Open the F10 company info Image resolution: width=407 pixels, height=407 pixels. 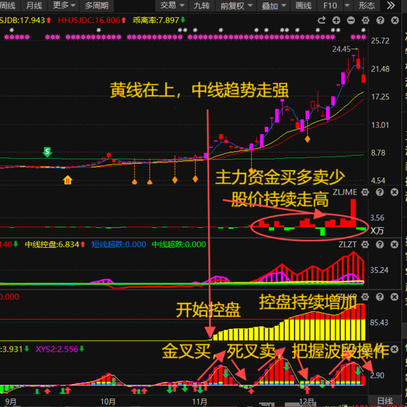tap(330, 5)
